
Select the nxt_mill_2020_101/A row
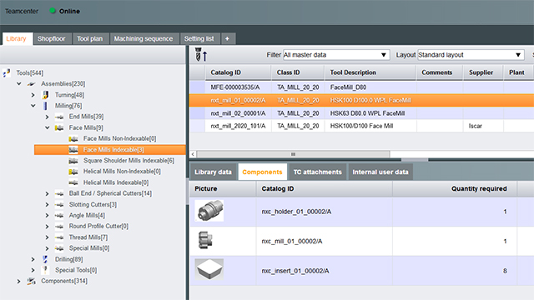coord(361,126)
